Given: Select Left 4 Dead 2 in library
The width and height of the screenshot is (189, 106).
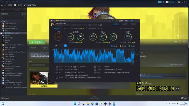Looking at the screenshot, I should (x=9, y=54).
